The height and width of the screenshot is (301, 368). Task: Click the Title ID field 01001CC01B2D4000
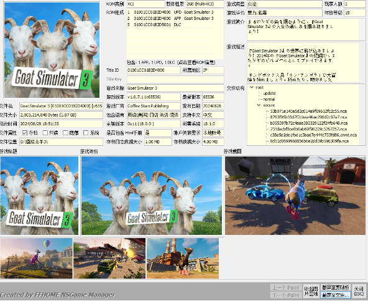[154, 70]
